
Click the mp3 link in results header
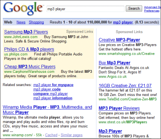(117, 22)
